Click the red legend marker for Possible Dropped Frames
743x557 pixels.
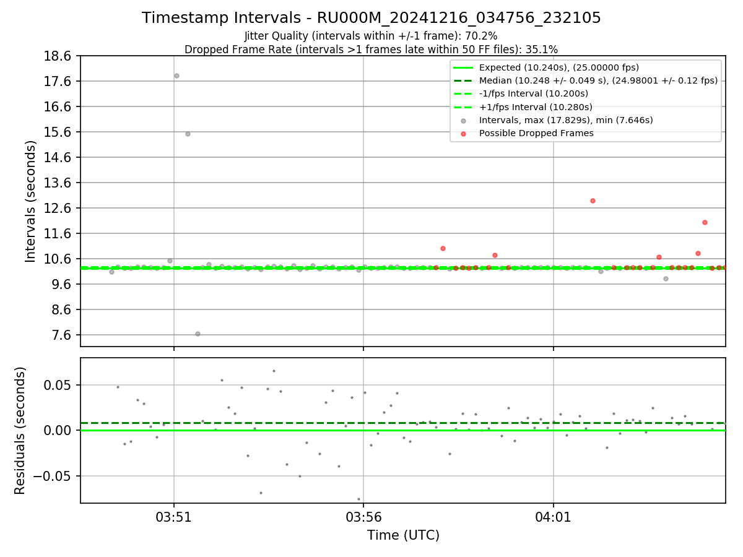pyautogui.click(x=463, y=134)
